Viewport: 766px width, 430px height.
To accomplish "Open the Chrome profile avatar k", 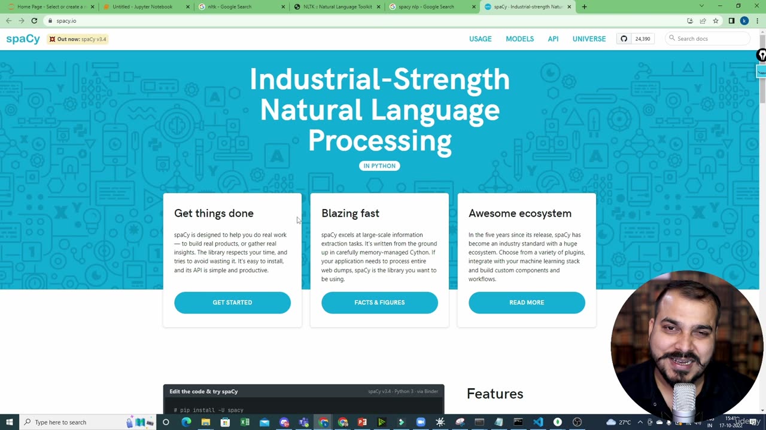I will click(x=744, y=20).
